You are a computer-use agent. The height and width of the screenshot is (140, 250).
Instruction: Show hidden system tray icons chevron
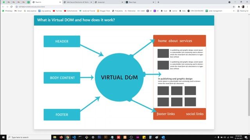[x=215, y=137]
